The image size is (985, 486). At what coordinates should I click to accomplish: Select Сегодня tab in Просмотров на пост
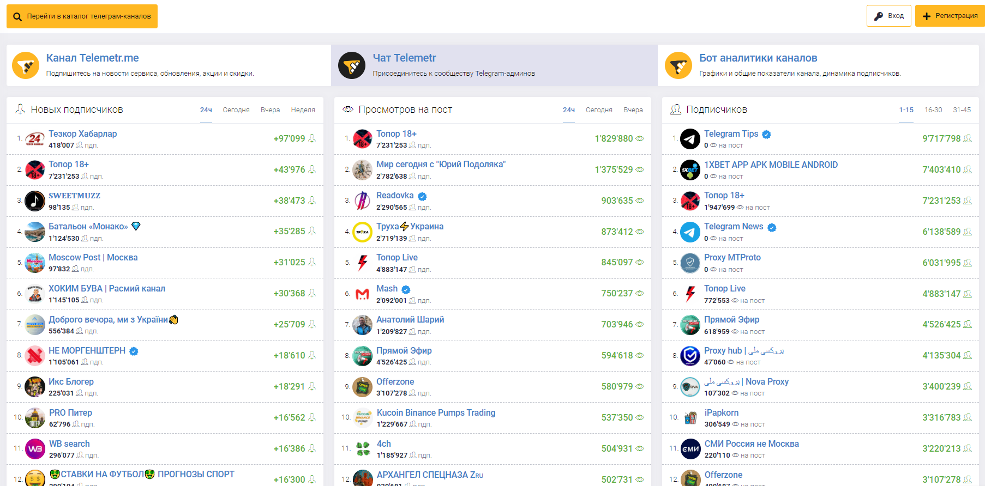599,110
